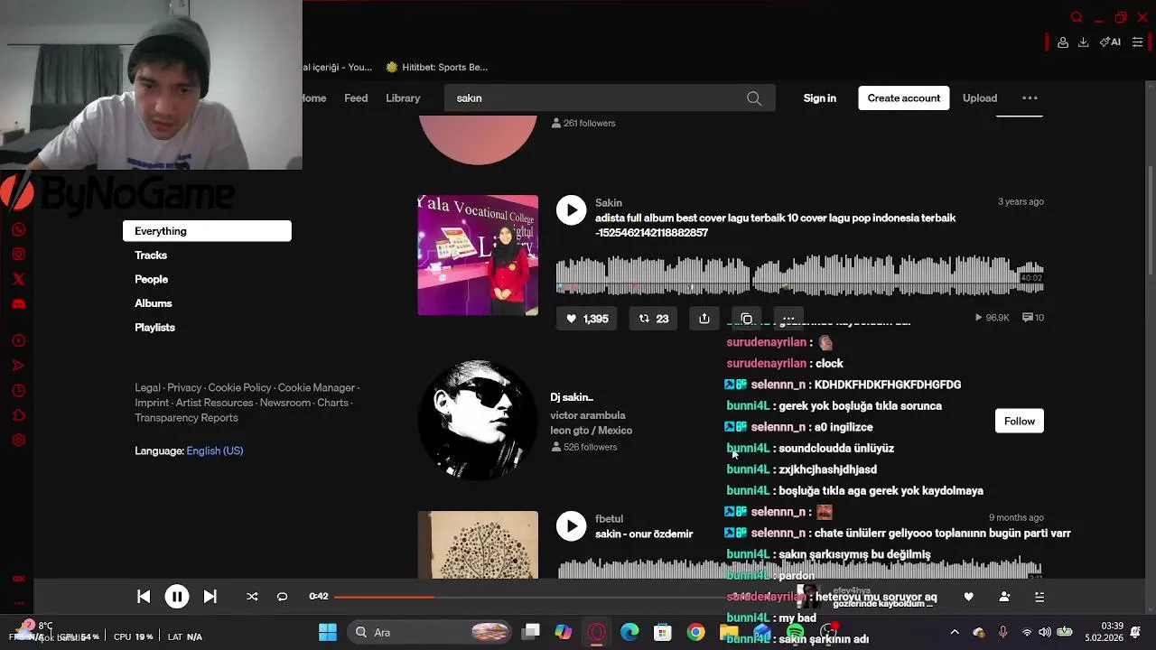Repost the adista track with 23 reposts

[654, 319]
